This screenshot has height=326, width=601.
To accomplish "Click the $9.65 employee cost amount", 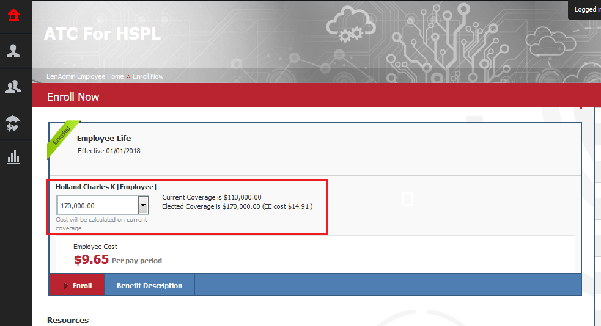I will click(91, 259).
